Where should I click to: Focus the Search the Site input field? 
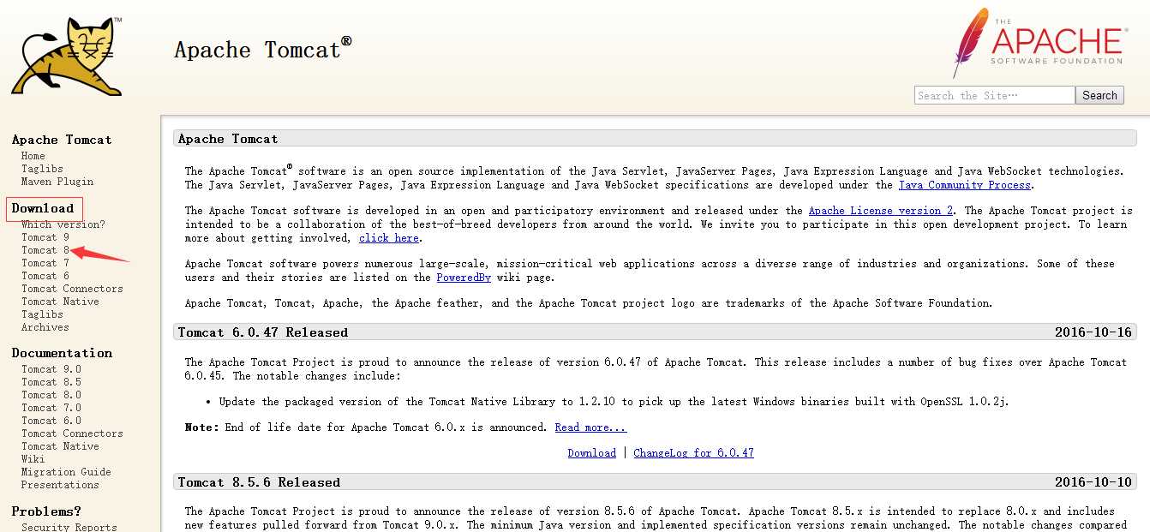pyautogui.click(x=994, y=95)
